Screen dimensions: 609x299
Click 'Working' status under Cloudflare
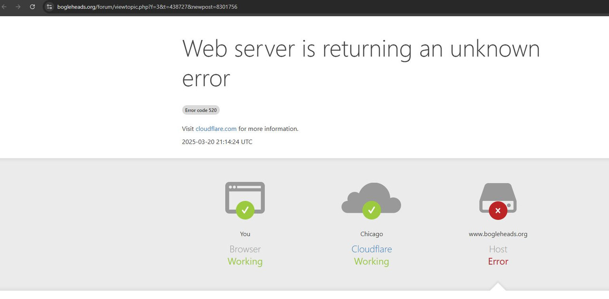[x=372, y=261]
